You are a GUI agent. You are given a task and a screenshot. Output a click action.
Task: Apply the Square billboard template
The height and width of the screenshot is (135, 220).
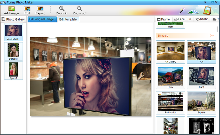pos(202,103)
